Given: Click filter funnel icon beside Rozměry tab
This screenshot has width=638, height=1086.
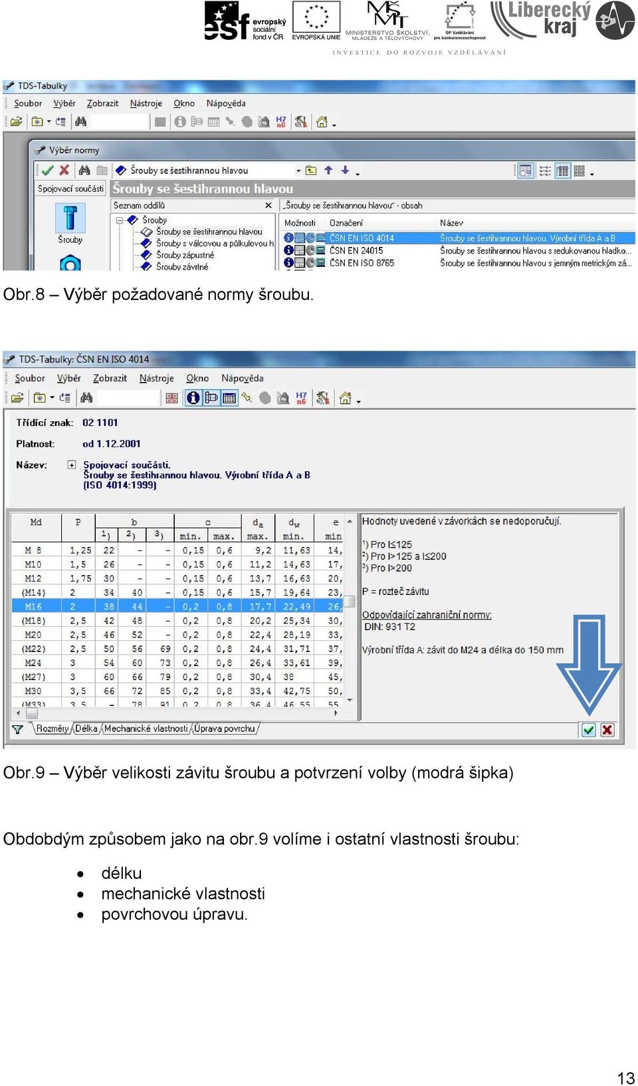Looking at the screenshot, I should point(18,729).
